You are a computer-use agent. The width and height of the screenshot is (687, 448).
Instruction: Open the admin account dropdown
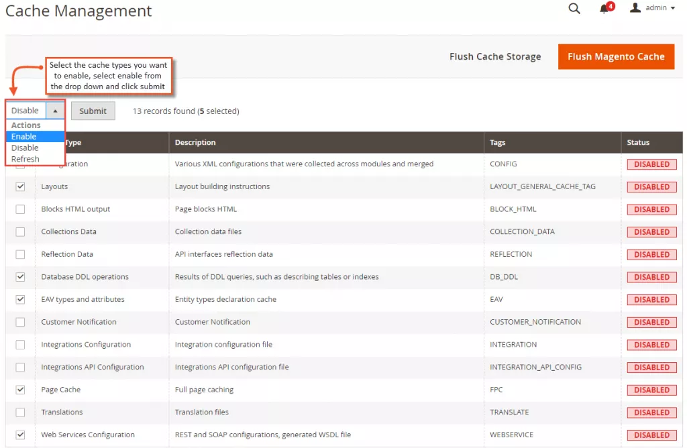pyautogui.click(x=659, y=8)
